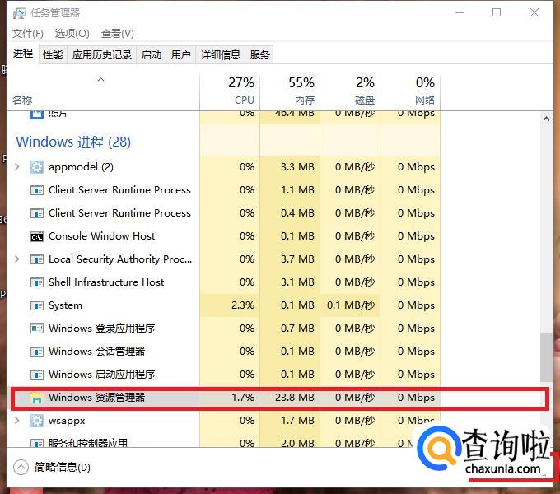Viewport: 560px width, 494px height.
Task: Click the Windows 会话管理器 icon
Action: coord(37,352)
